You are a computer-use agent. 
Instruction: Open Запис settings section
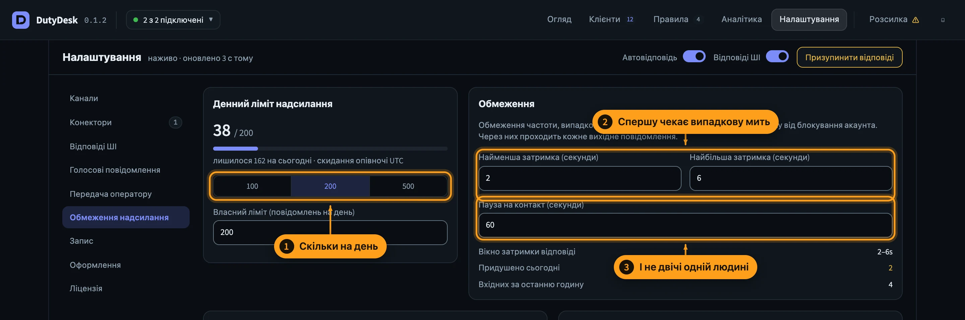126,241
